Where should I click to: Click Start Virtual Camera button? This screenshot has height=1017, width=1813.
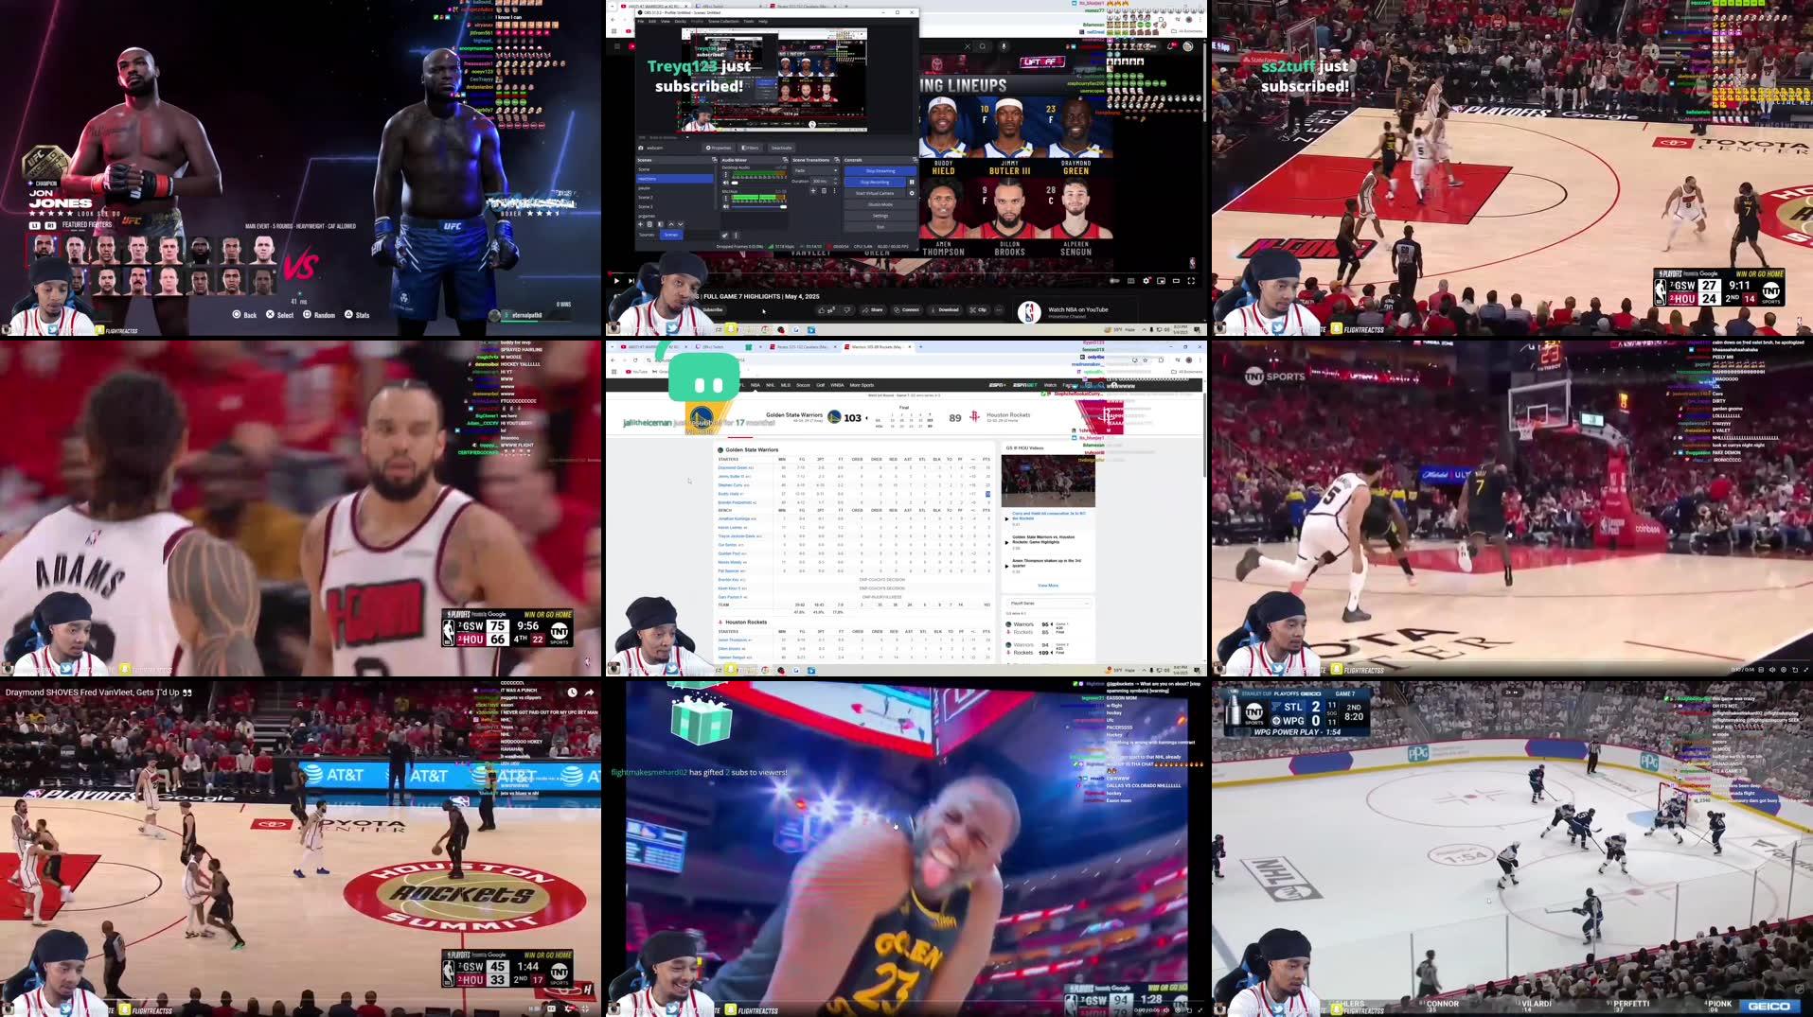[875, 193]
